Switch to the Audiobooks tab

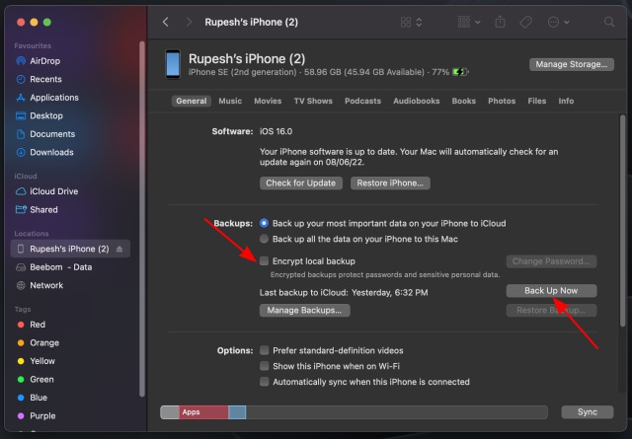click(x=417, y=101)
